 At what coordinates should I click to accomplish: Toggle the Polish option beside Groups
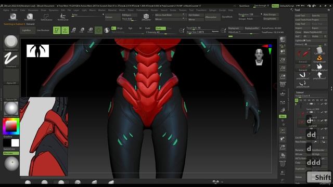click(x=250, y=19)
